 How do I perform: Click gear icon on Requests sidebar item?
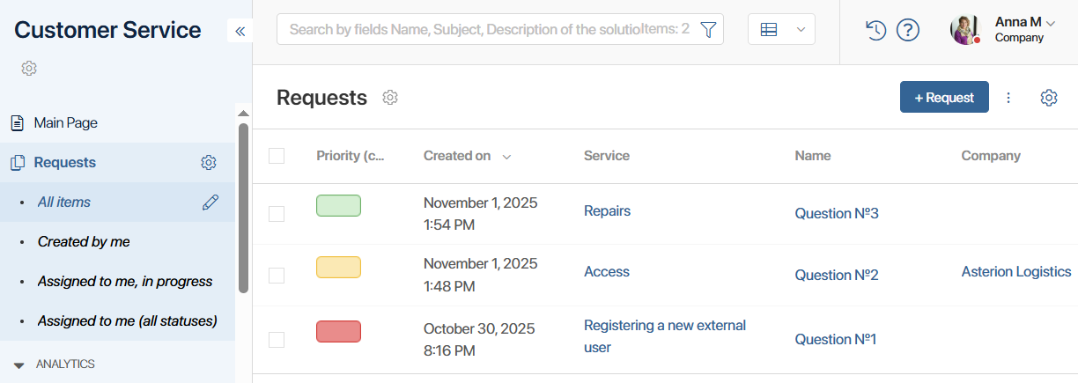[x=208, y=163]
